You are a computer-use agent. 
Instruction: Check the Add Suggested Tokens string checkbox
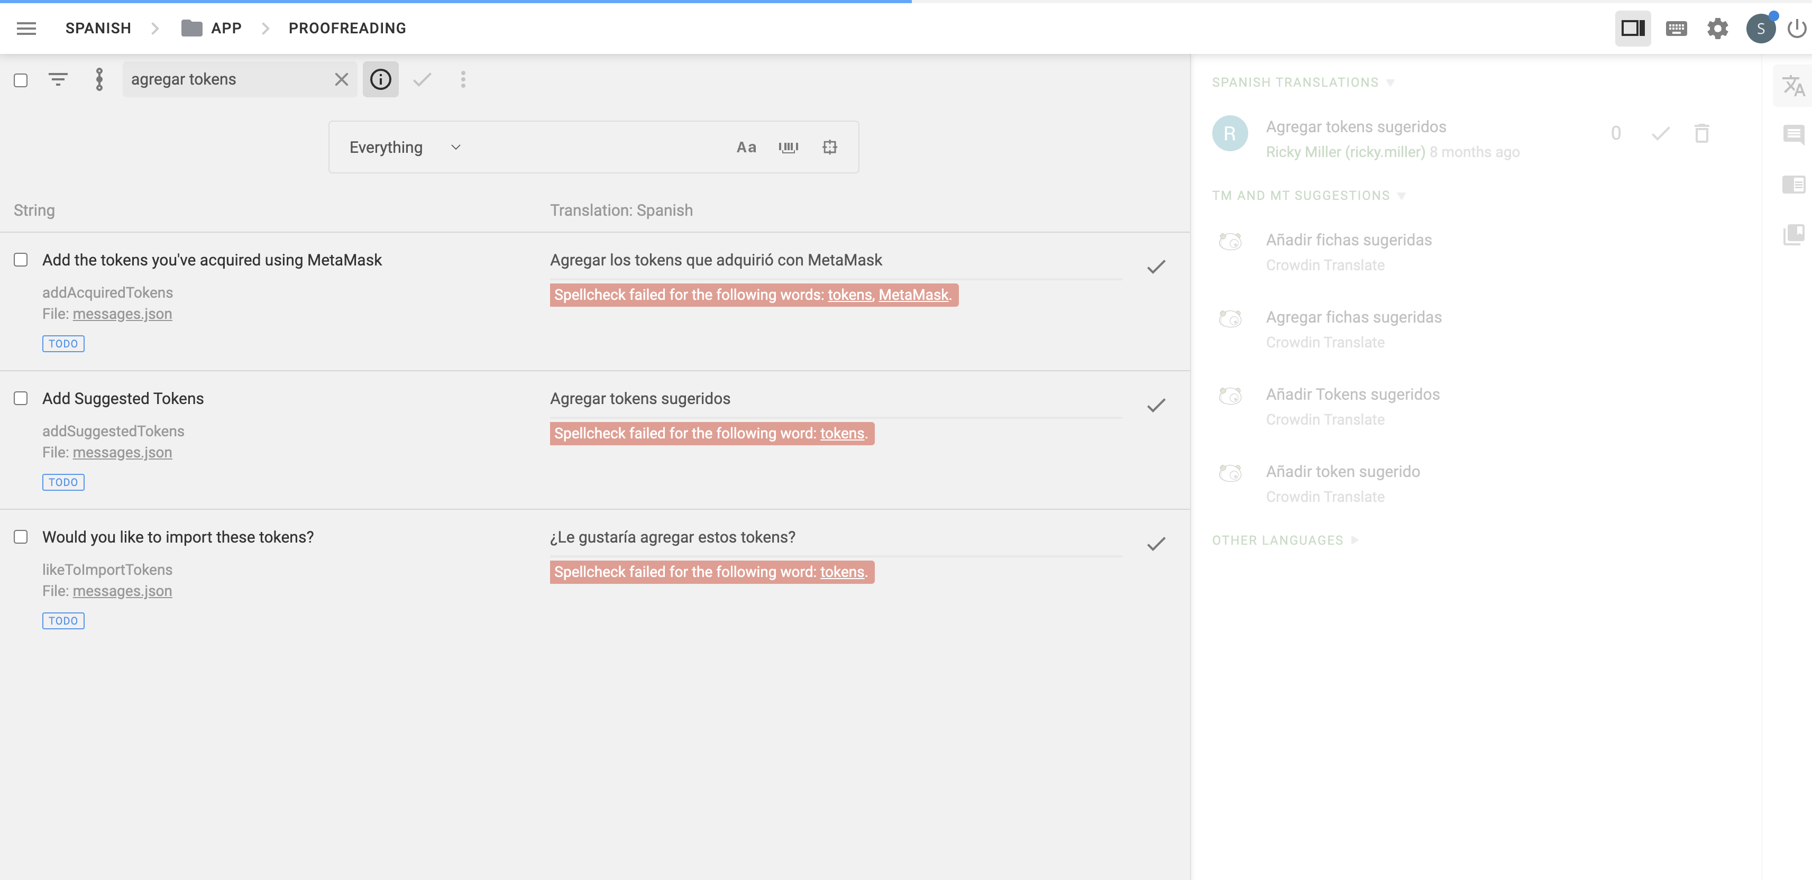(21, 399)
